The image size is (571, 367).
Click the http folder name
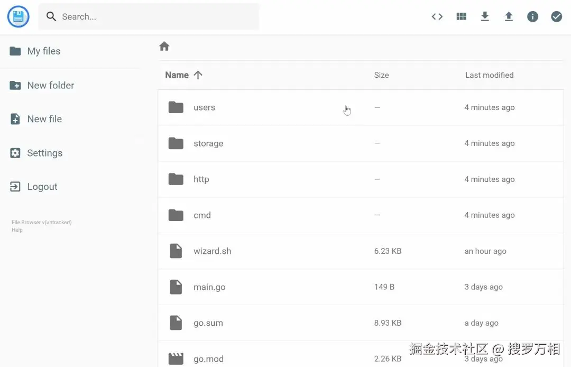(x=201, y=179)
